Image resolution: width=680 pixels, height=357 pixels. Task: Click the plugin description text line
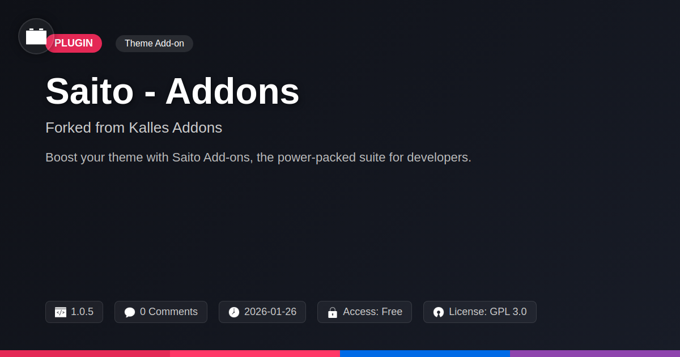[258, 158]
